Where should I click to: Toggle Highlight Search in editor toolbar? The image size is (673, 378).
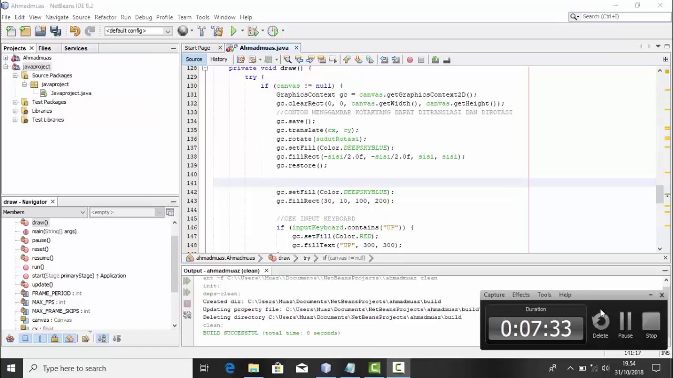coord(322,59)
